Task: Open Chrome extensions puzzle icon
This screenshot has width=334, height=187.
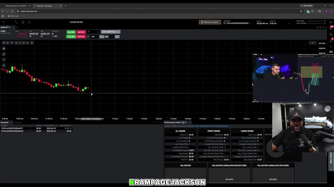Action: [313, 11]
